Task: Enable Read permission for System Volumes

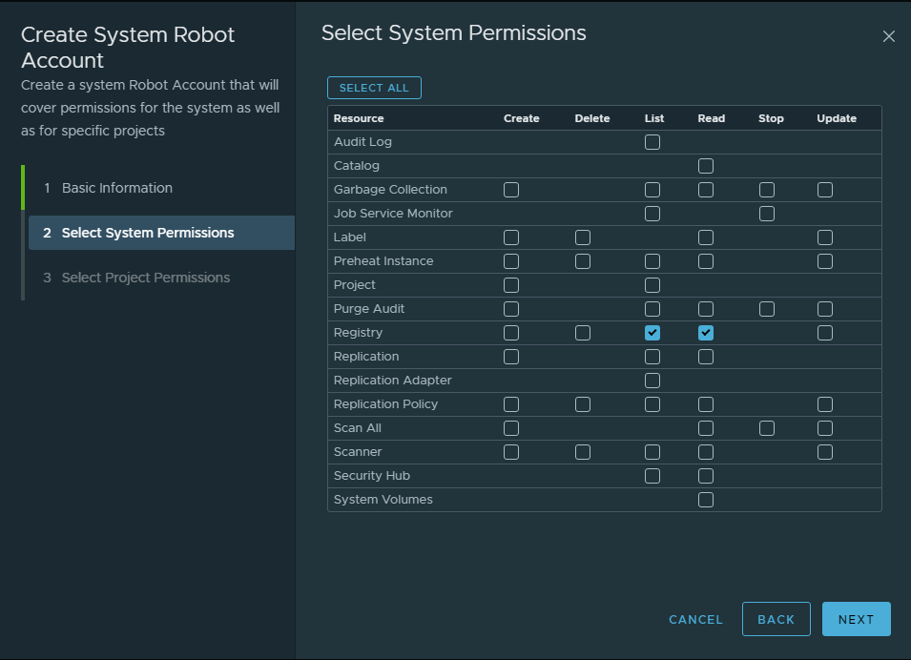Action: (706, 500)
